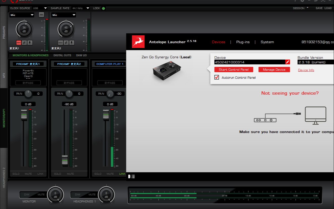The width and height of the screenshot is (334, 209).
Task: Click the Antelope logo in the Launcher
Action: 138,42
